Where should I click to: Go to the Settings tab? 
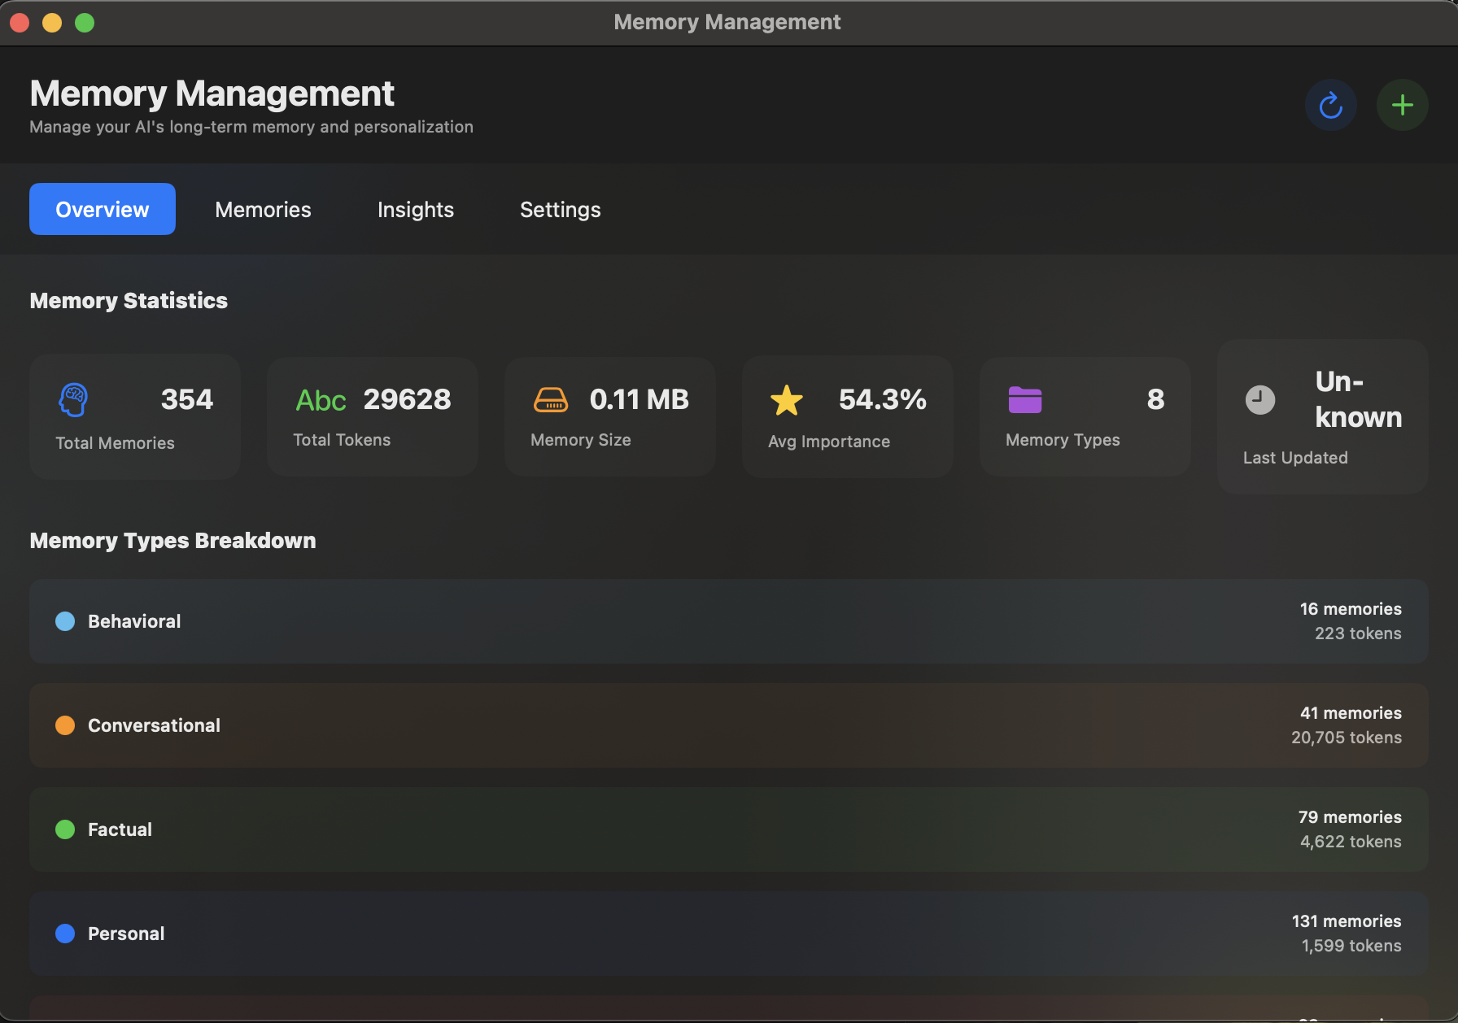[561, 210]
